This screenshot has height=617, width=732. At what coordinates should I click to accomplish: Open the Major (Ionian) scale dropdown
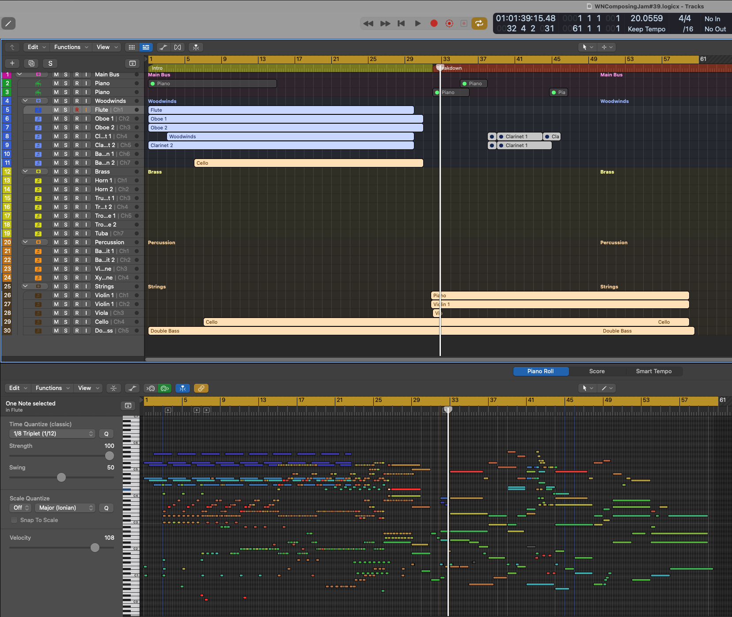[65, 508]
